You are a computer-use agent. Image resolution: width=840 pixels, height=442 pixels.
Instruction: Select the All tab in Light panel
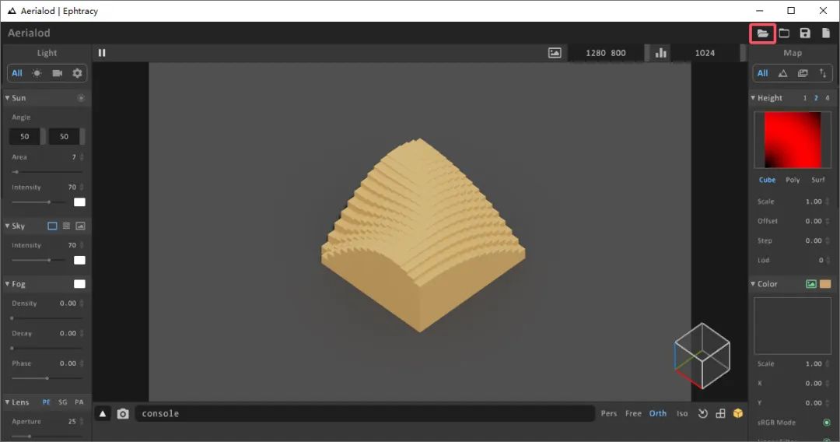point(17,73)
